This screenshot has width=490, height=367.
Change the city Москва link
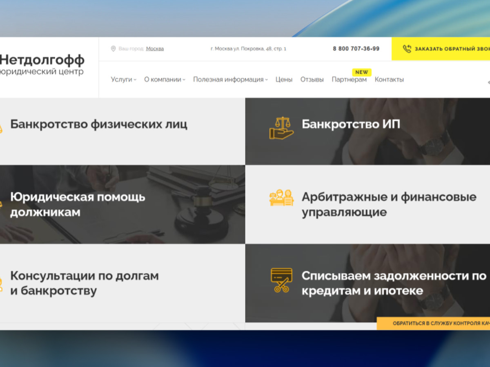click(x=155, y=49)
